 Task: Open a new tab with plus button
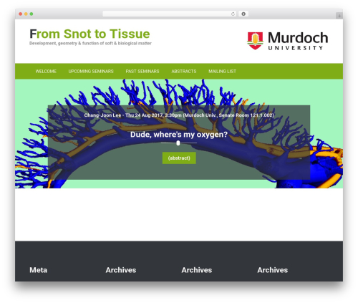[x=339, y=16]
